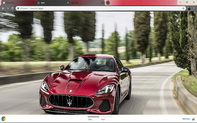
Task: Go back with the back arrow
Action: tap(3, 8)
